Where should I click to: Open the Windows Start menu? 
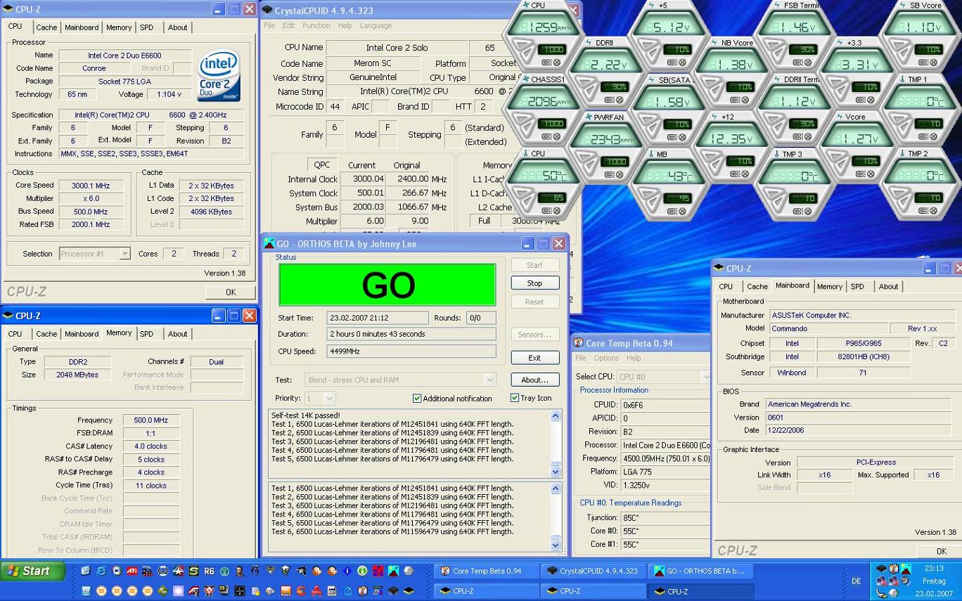tap(32, 571)
